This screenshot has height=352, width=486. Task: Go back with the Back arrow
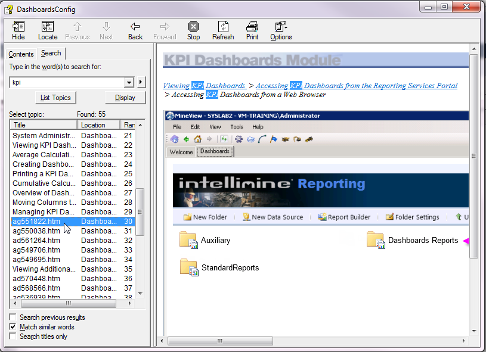coord(135,30)
